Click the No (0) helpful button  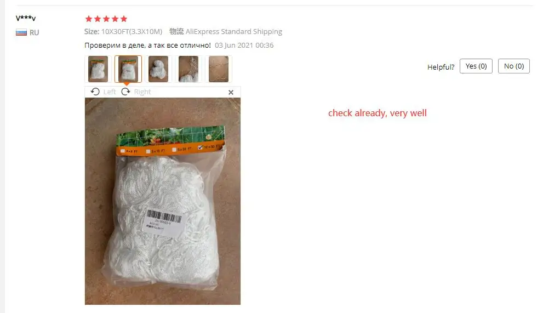(x=513, y=66)
